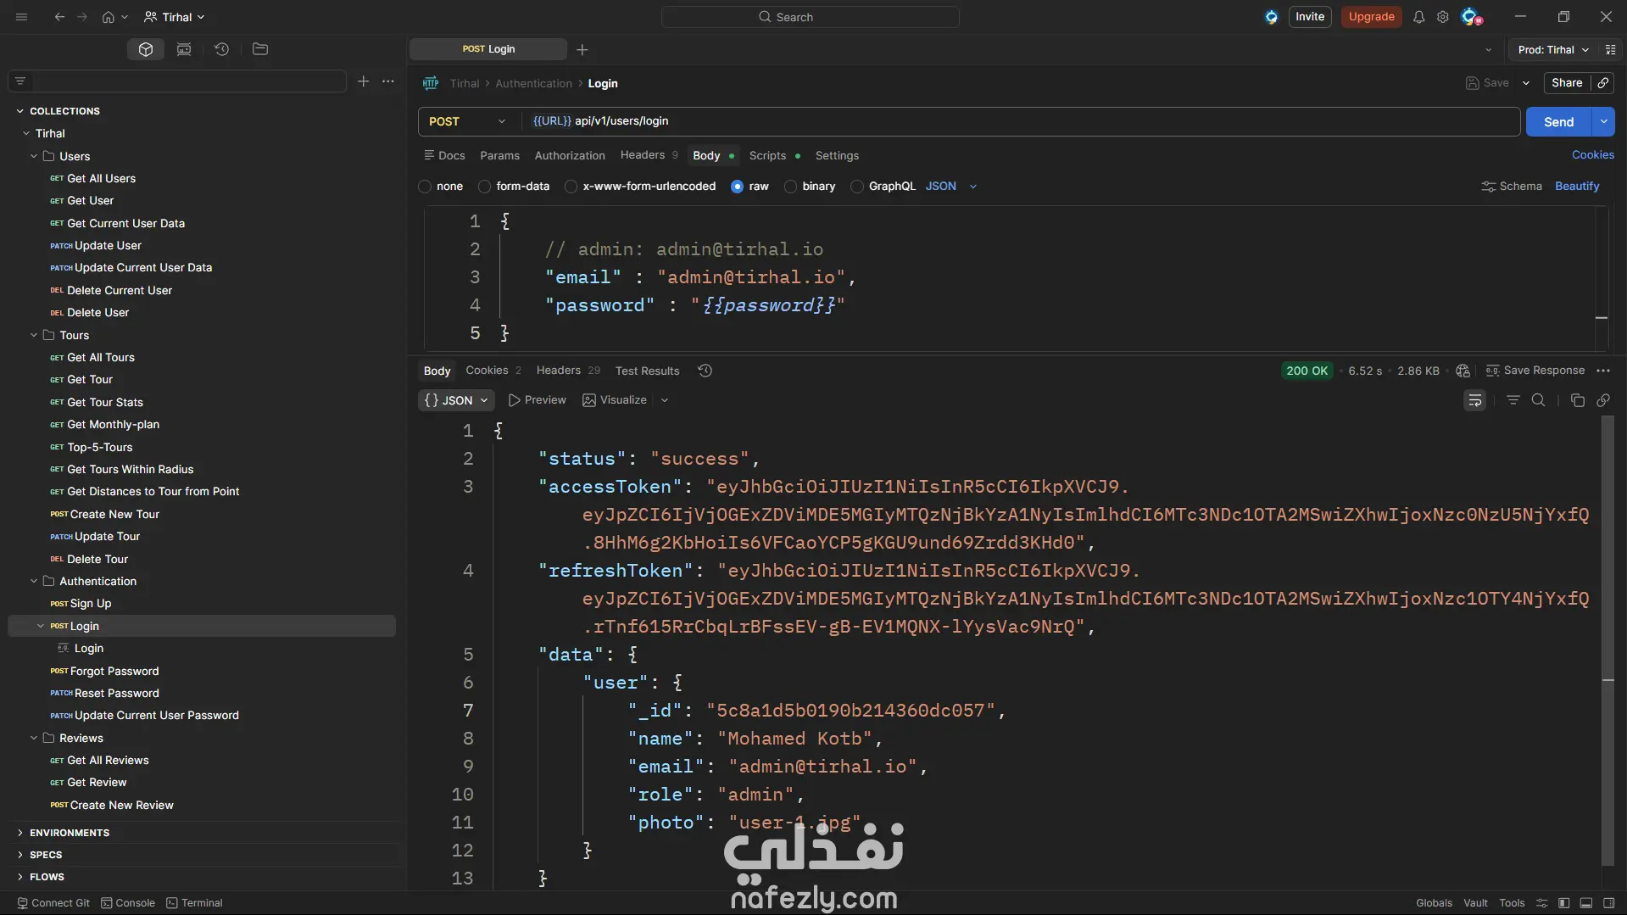Screen dimensions: 1627x915
Task: Filter the response body
Action: [1513, 400]
